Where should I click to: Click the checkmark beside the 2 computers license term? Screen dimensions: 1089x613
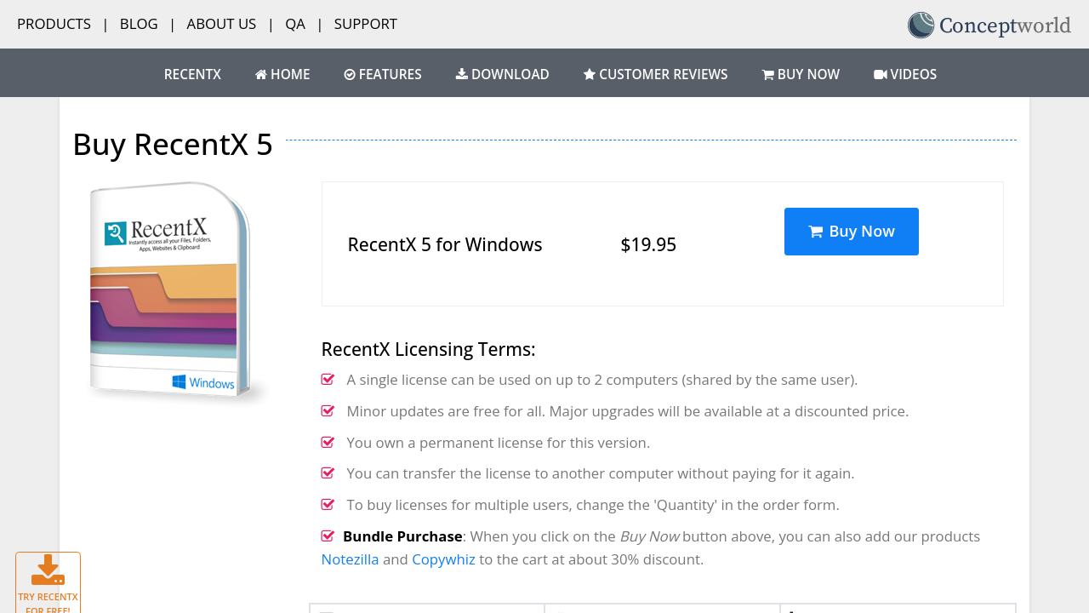pyautogui.click(x=328, y=380)
